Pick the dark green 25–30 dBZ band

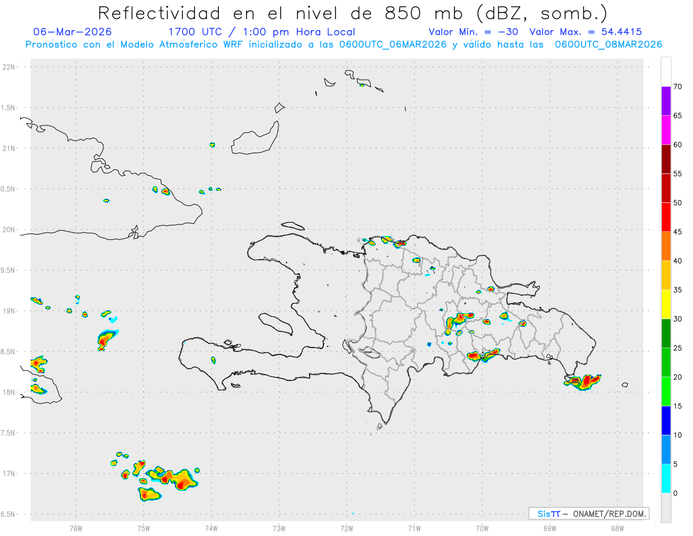(x=666, y=334)
